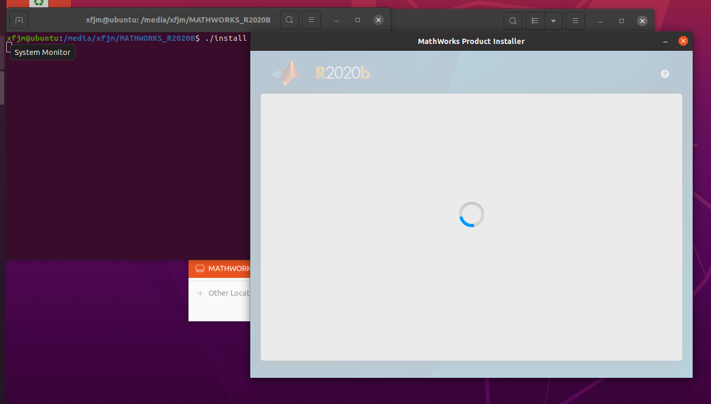Click the file manager search icon
This screenshot has width=711, height=404.
pos(513,21)
